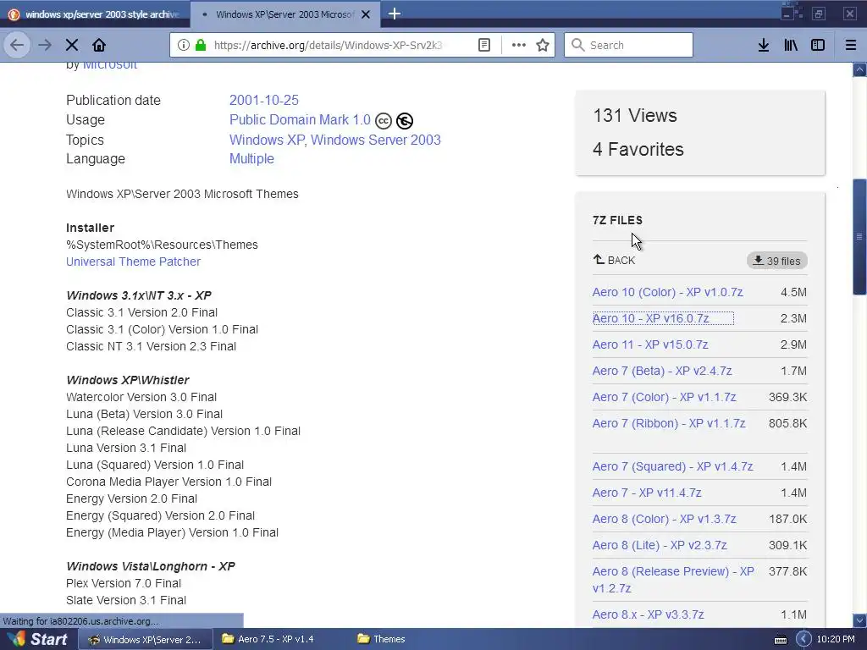Download Aero 8.x - XP v3.3.7z
This screenshot has height=650, width=867.
[x=648, y=614]
